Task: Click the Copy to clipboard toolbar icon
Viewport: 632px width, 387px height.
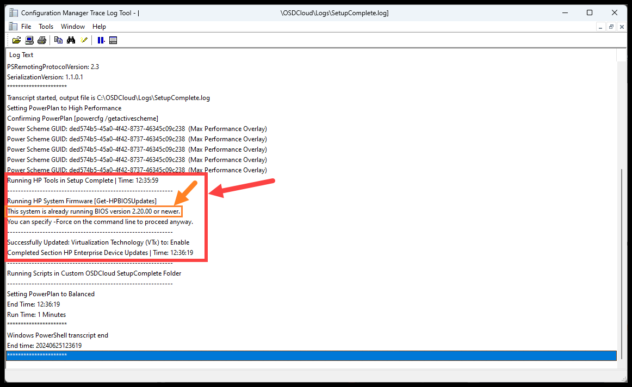Action: tap(58, 40)
